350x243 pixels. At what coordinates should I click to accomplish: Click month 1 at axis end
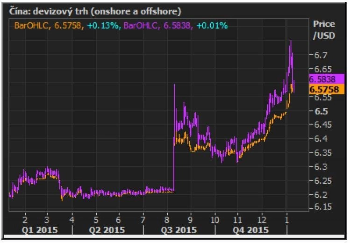286,220
